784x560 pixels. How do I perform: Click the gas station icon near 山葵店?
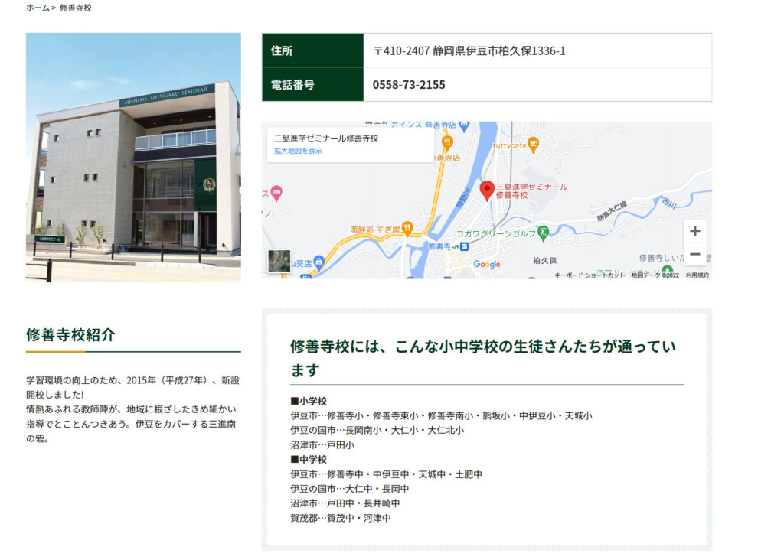click(x=319, y=262)
